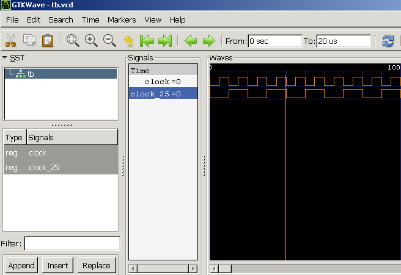
Task: Select the reg clock_25 row
Action: (x=61, y=167)
